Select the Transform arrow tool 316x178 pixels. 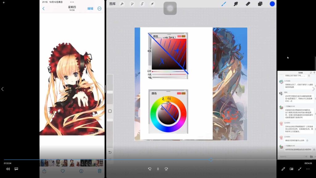pos(152,4)
